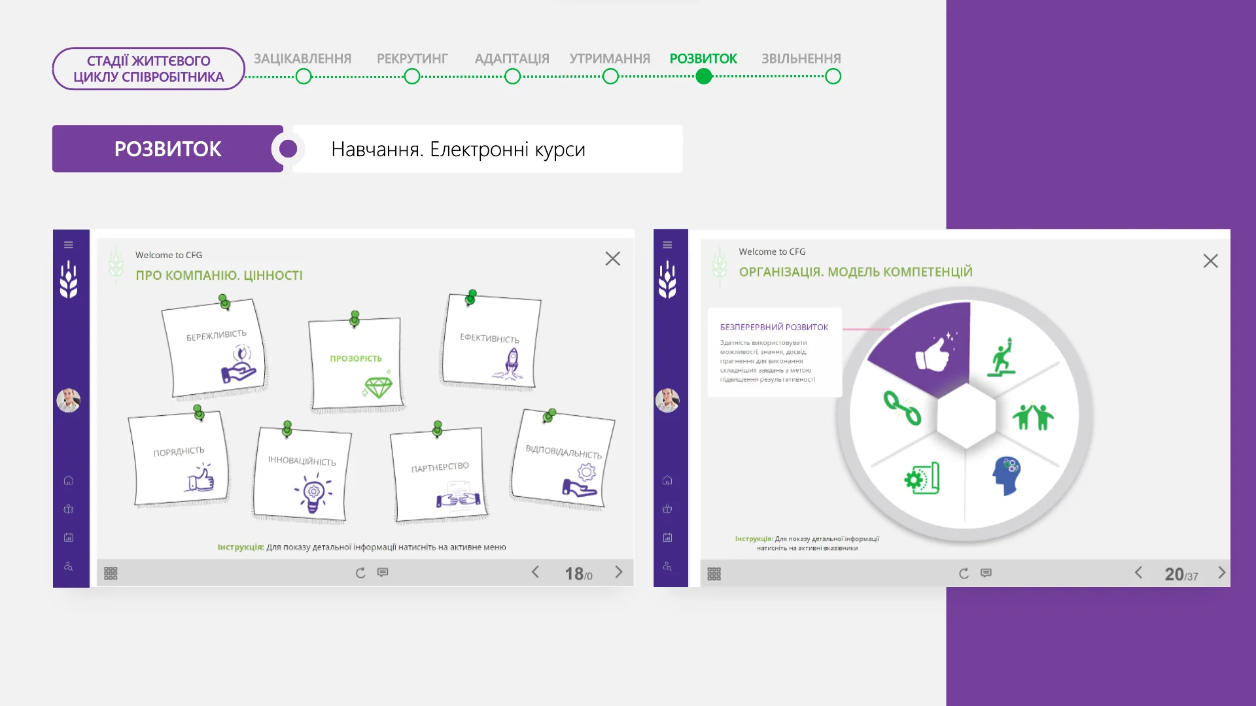Image resolution: width=1256 pixels, height=706 pixels.
Task: Switch to АДАПТАЦІЯ stage tab
Action: 512,59
